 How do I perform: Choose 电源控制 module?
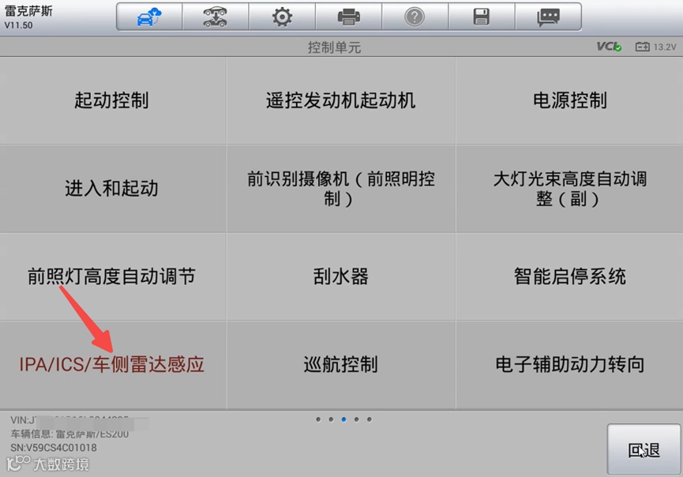(569, 100)
